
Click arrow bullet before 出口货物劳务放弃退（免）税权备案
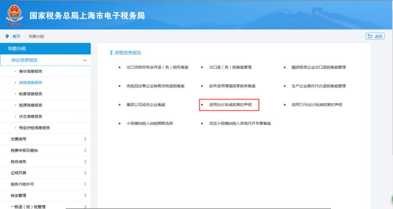click(120, 67)
